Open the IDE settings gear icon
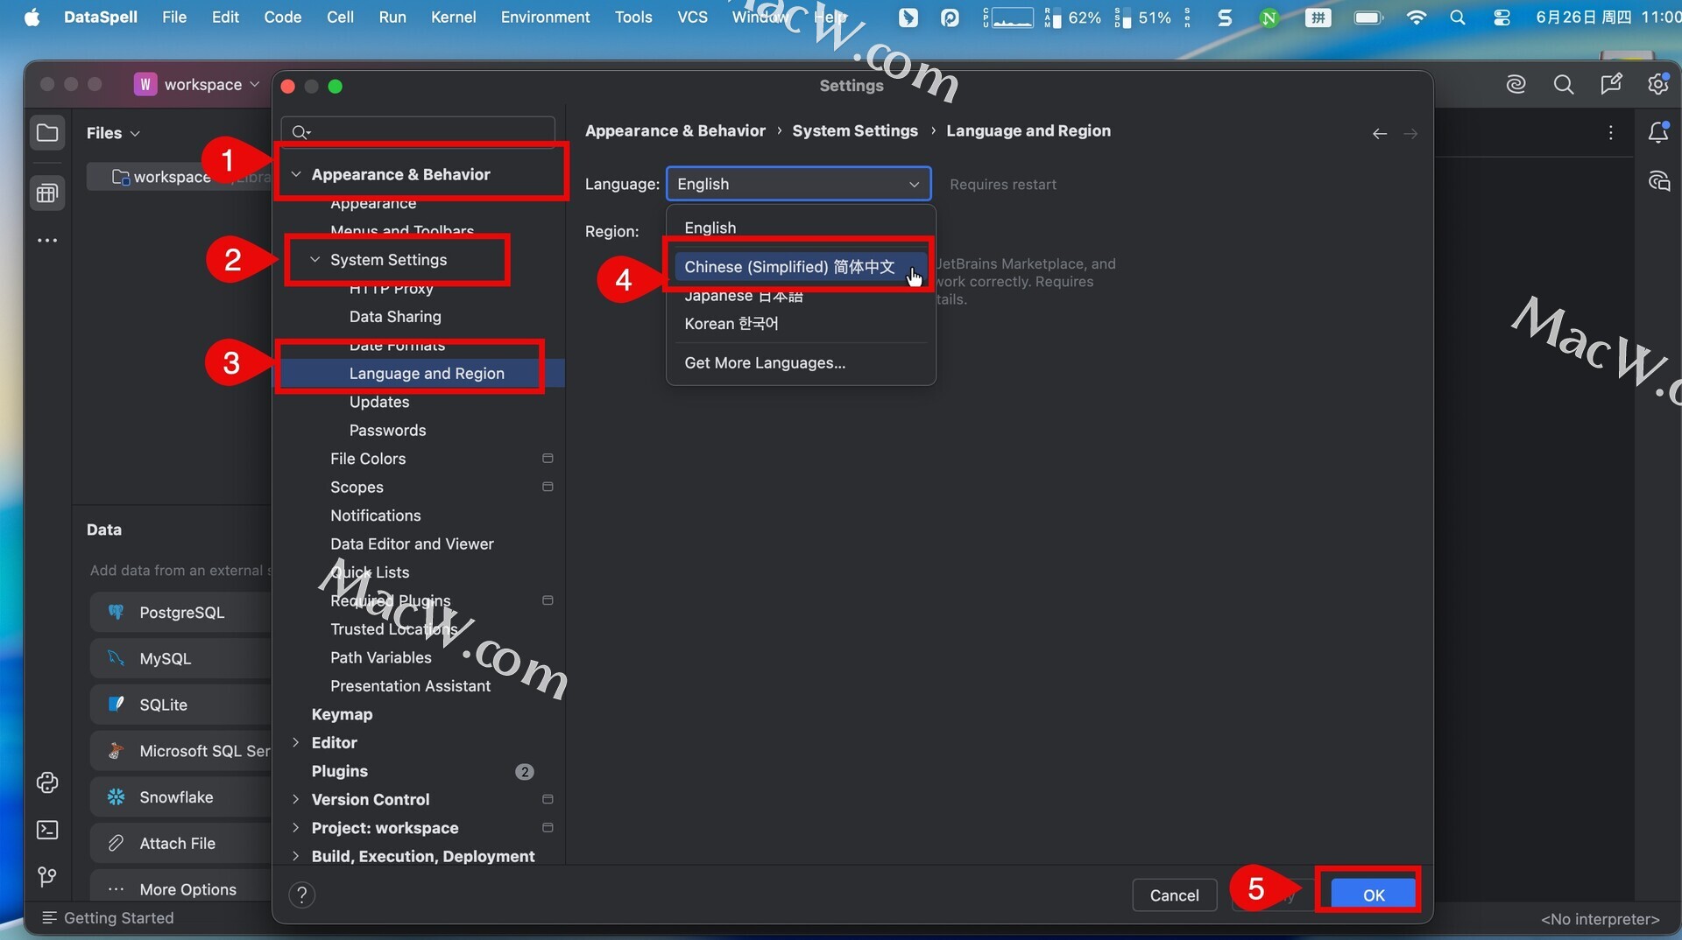 coord(1657,84)
